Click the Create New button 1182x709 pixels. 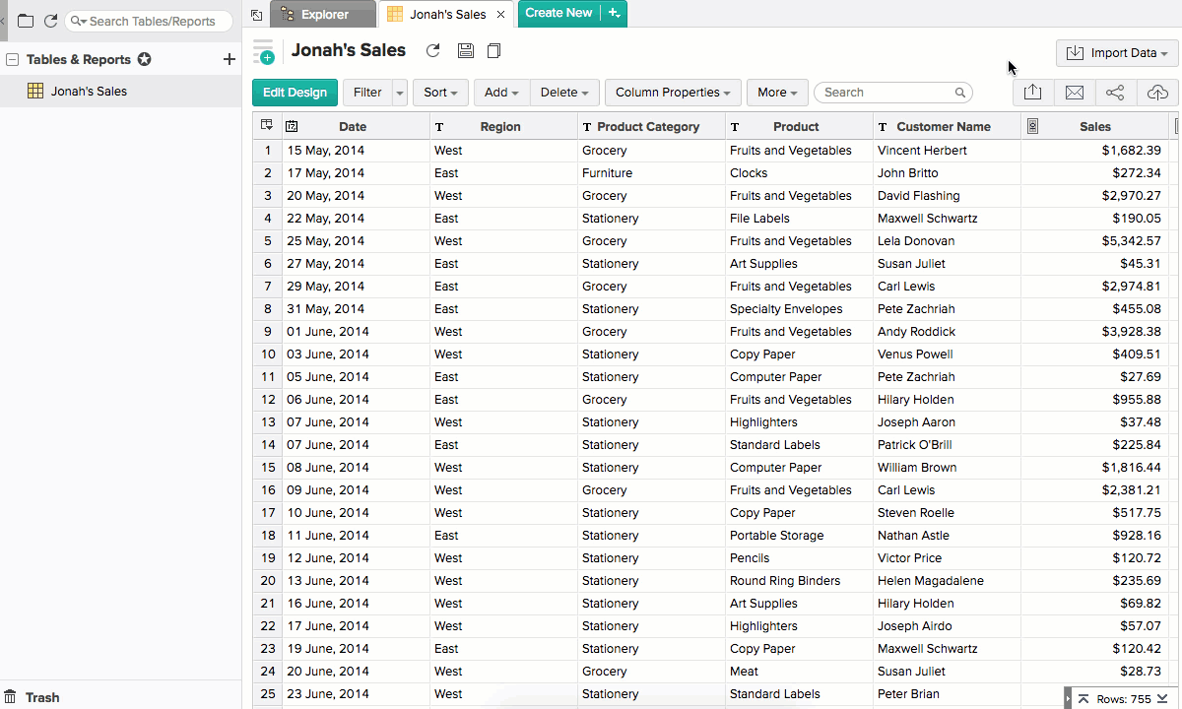(x=558, y=13)
